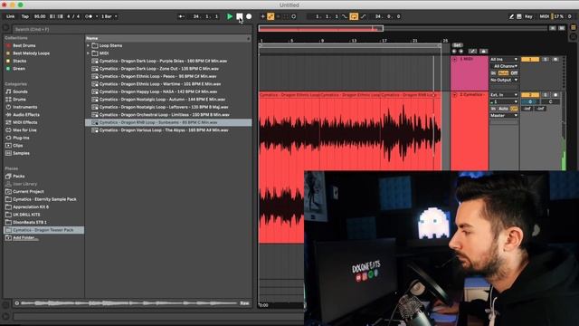579x326 pixels.
Task: Unfold the 2 Cymatics track
Action: point(454,95)
